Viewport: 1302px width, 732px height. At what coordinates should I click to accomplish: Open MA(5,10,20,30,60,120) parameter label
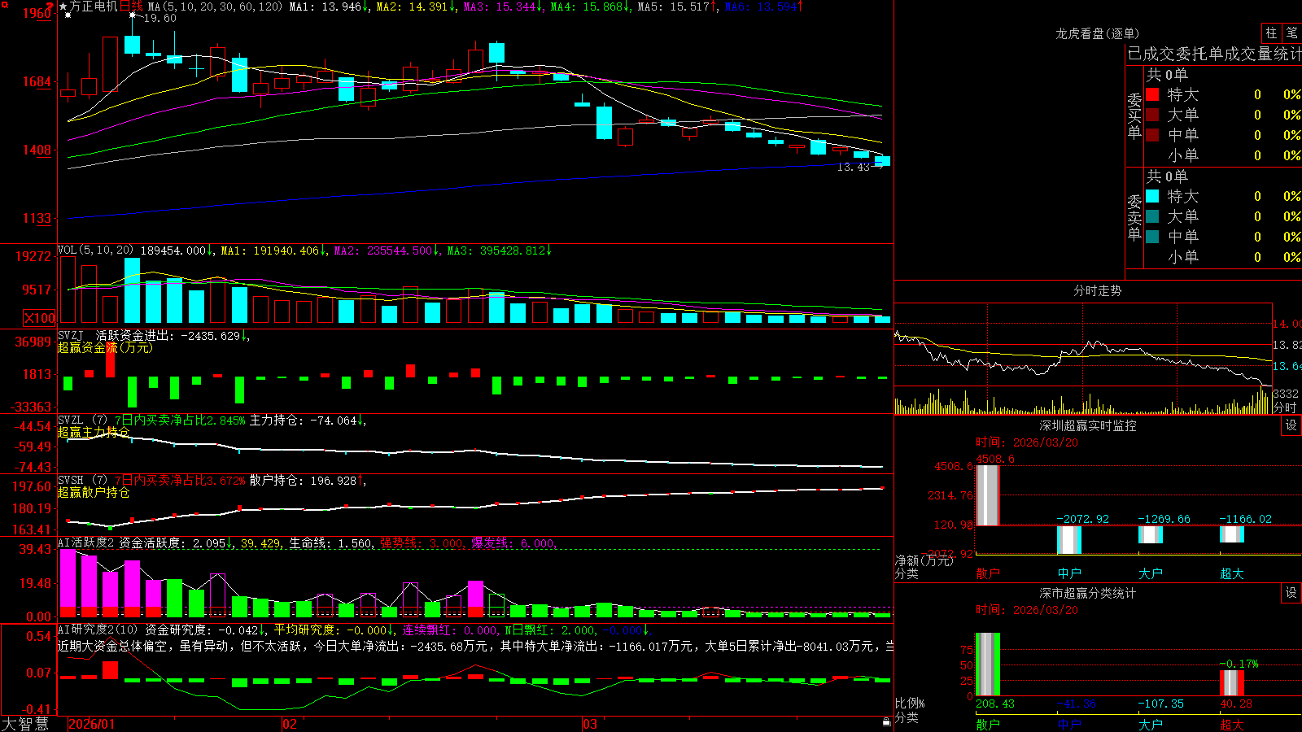[x=215, y=7]
